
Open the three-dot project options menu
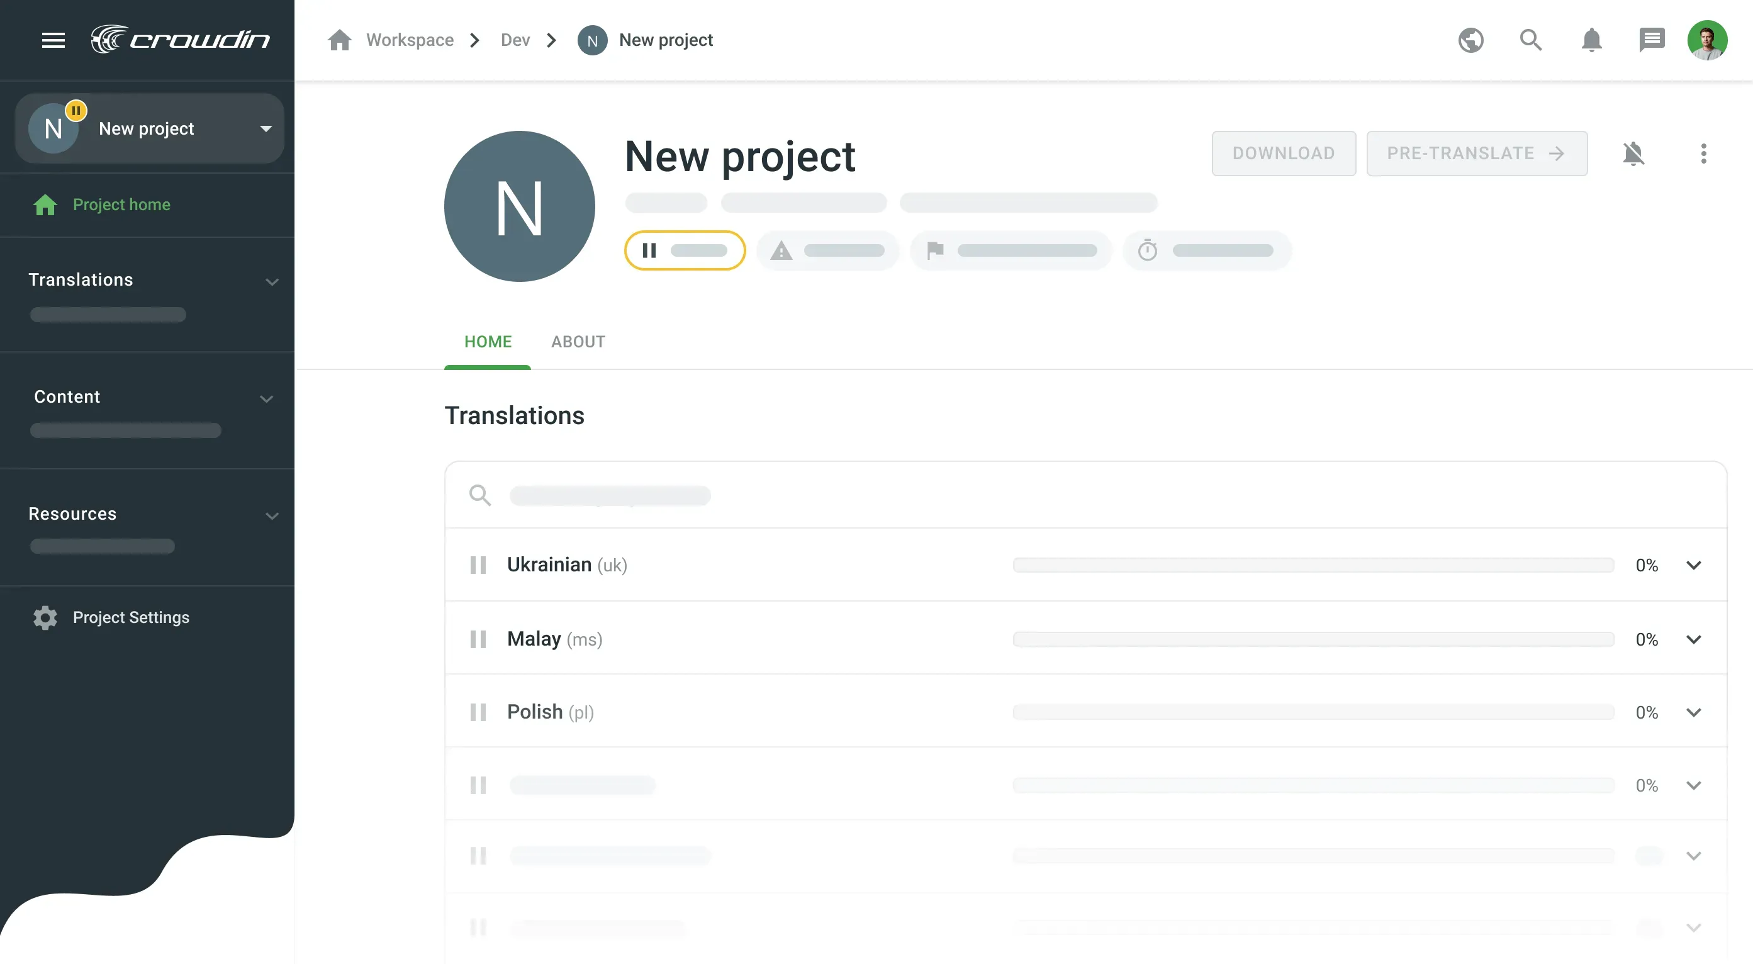pos(1703,154)
